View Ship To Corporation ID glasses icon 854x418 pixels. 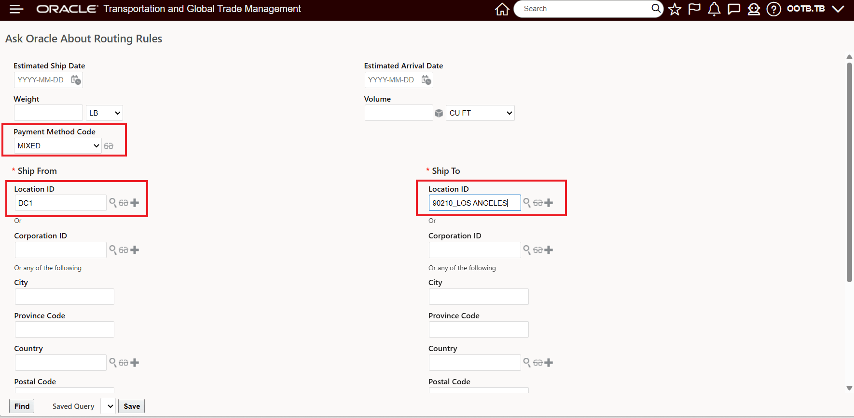tap(538, 250)
